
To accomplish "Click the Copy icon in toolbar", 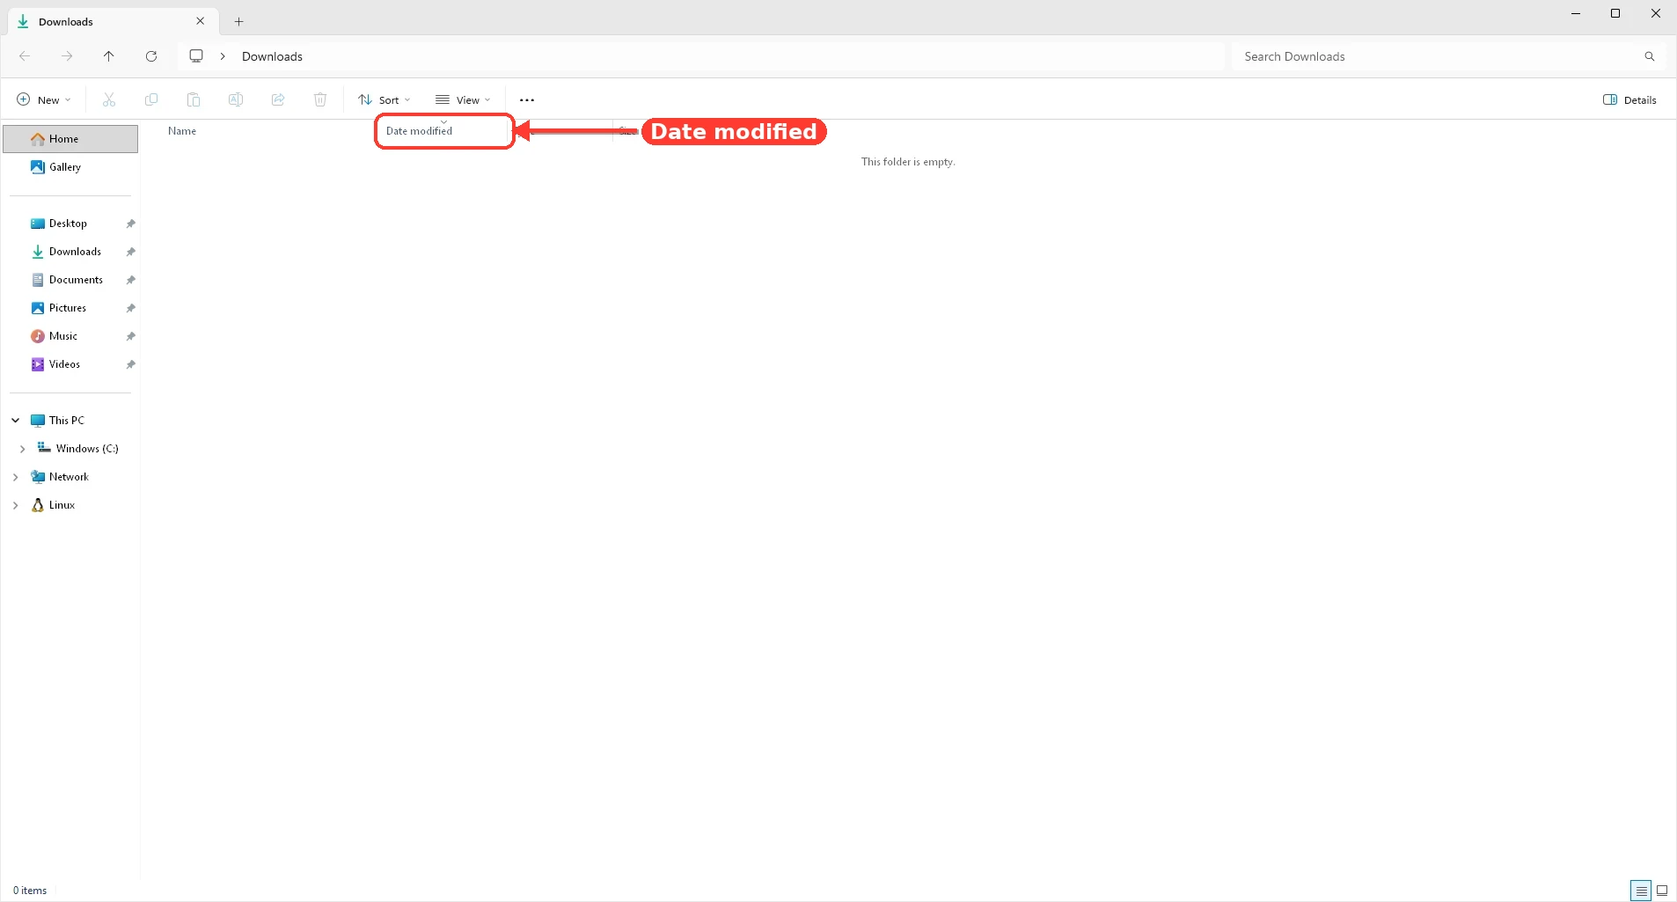I will 151,99.
